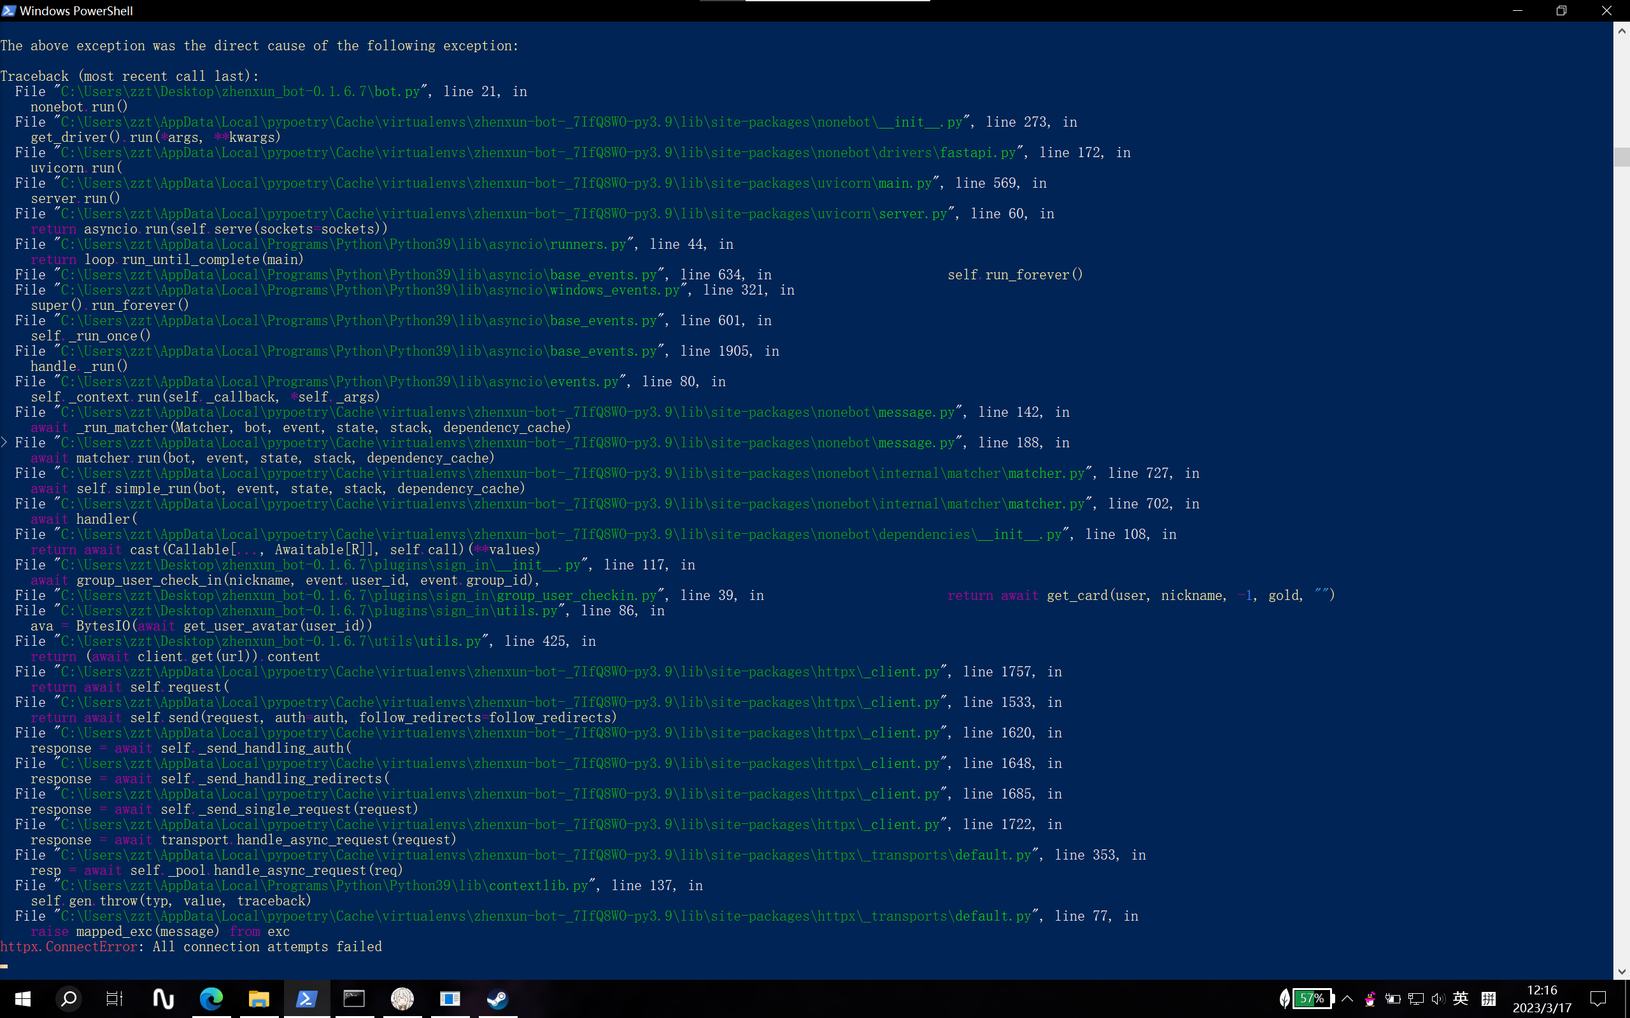Launch the white N-shaped app on taskbar
1630x1018 pixels.
pyautogui.click(x=163, y=998)
